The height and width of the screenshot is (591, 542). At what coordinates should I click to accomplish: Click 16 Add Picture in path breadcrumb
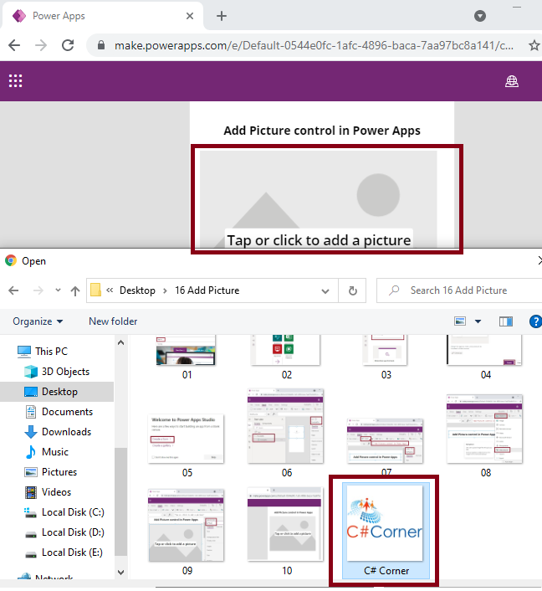(x=207, y=290)
